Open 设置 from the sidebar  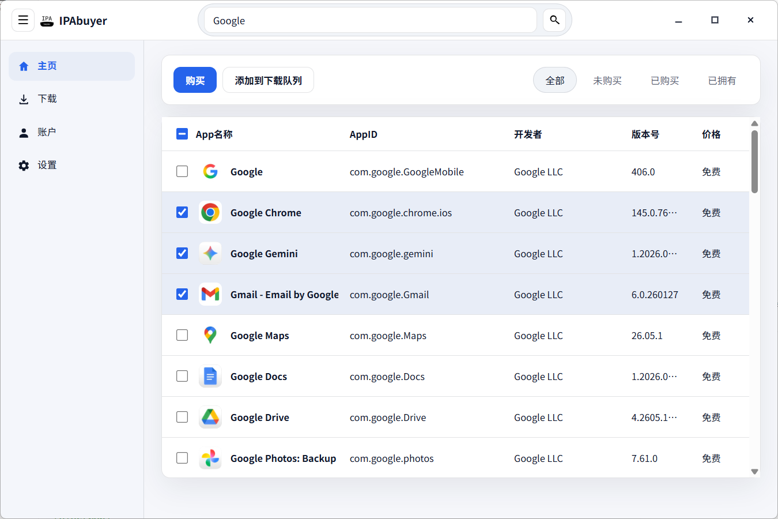coord(47,166)
